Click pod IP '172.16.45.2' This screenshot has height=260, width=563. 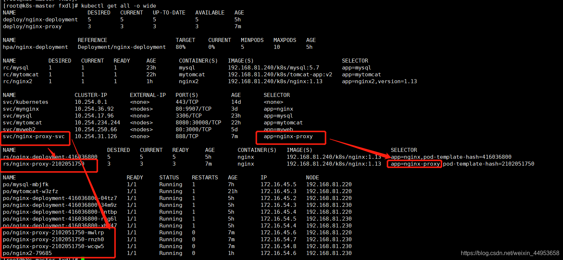pos(278,198)
